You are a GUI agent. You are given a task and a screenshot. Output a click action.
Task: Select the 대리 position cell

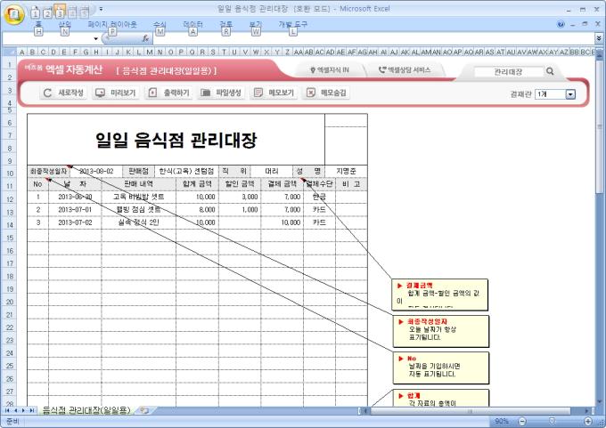[x=272, y=171]
